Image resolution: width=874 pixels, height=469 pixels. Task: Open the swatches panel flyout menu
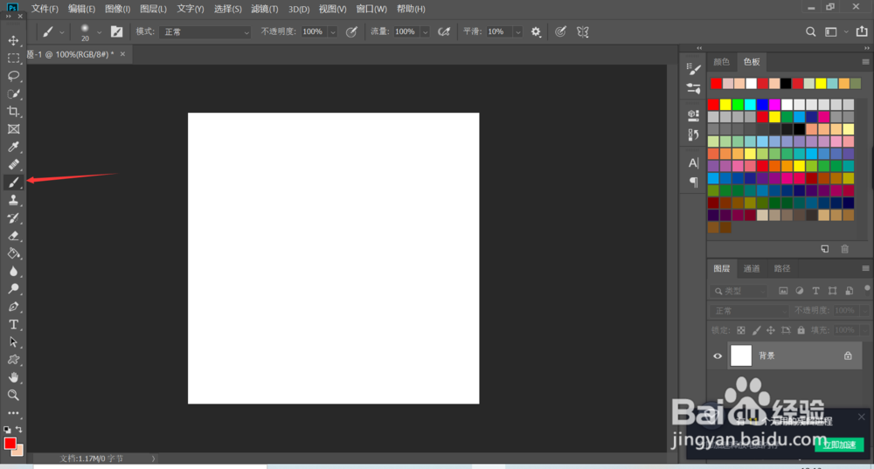coord(865,62)
